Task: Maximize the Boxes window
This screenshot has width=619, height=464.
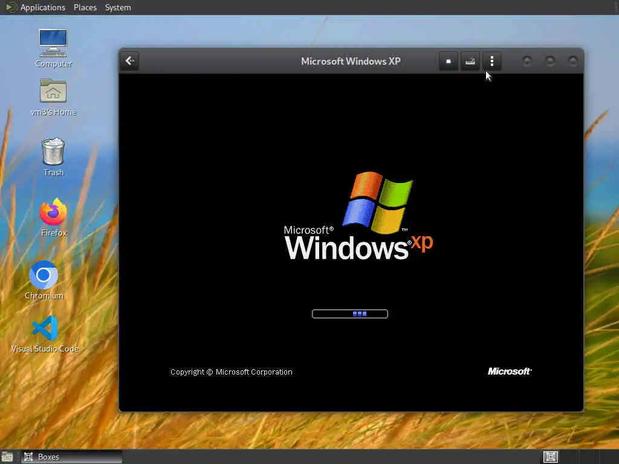Action: click(x=550, y=61)
